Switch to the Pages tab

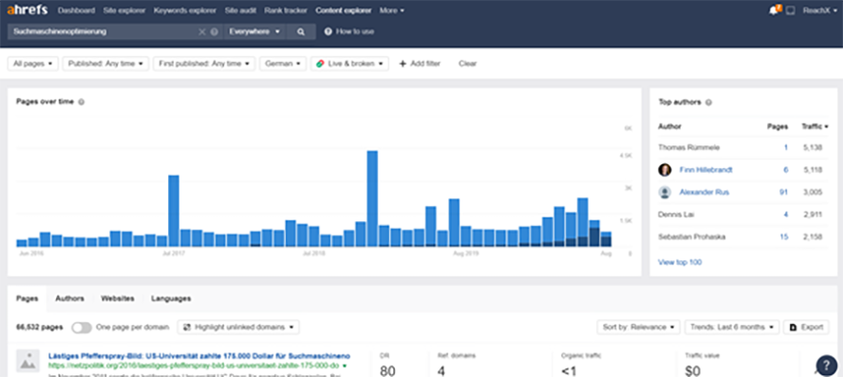(26, 298)
